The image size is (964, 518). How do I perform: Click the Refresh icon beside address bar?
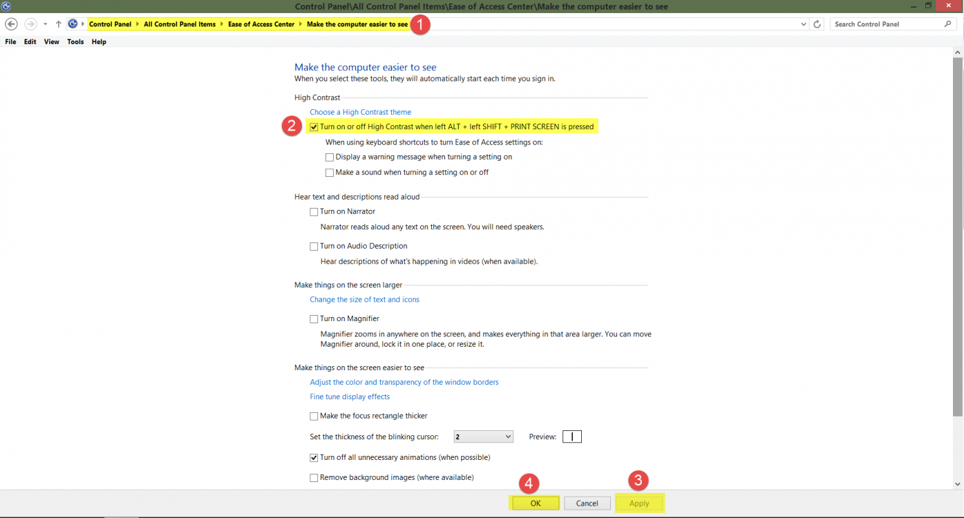point(817,24)
